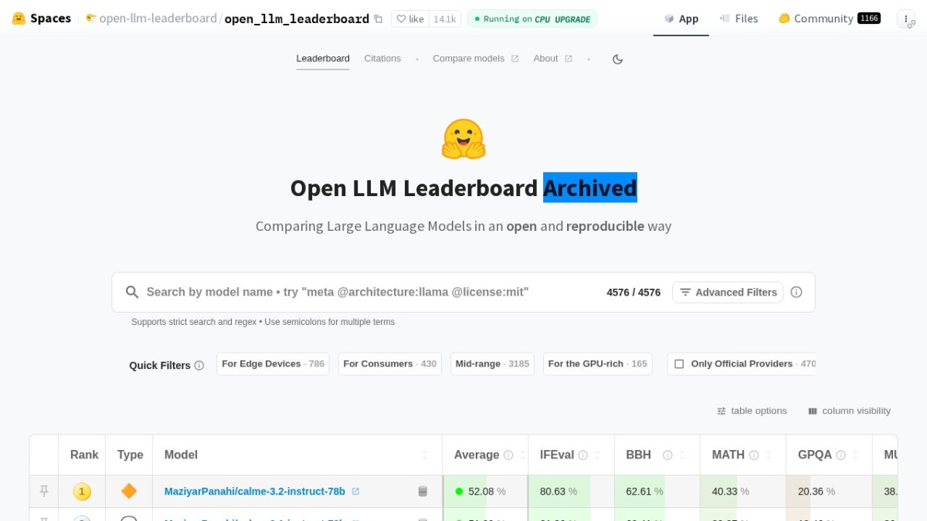Screen dimensions: 927x521
Task: Open the external link icon after calme-3.2-instruct-78b
Action: tap(355, 491)
